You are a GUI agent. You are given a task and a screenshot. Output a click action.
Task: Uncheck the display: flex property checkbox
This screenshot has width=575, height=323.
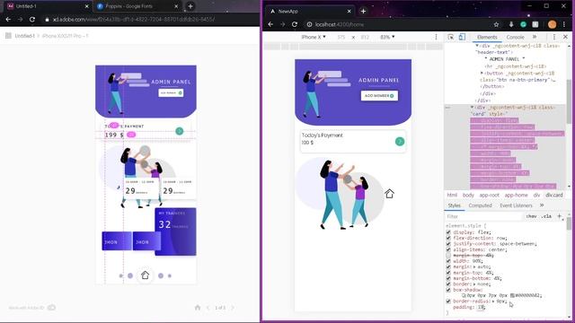(448, 232)
